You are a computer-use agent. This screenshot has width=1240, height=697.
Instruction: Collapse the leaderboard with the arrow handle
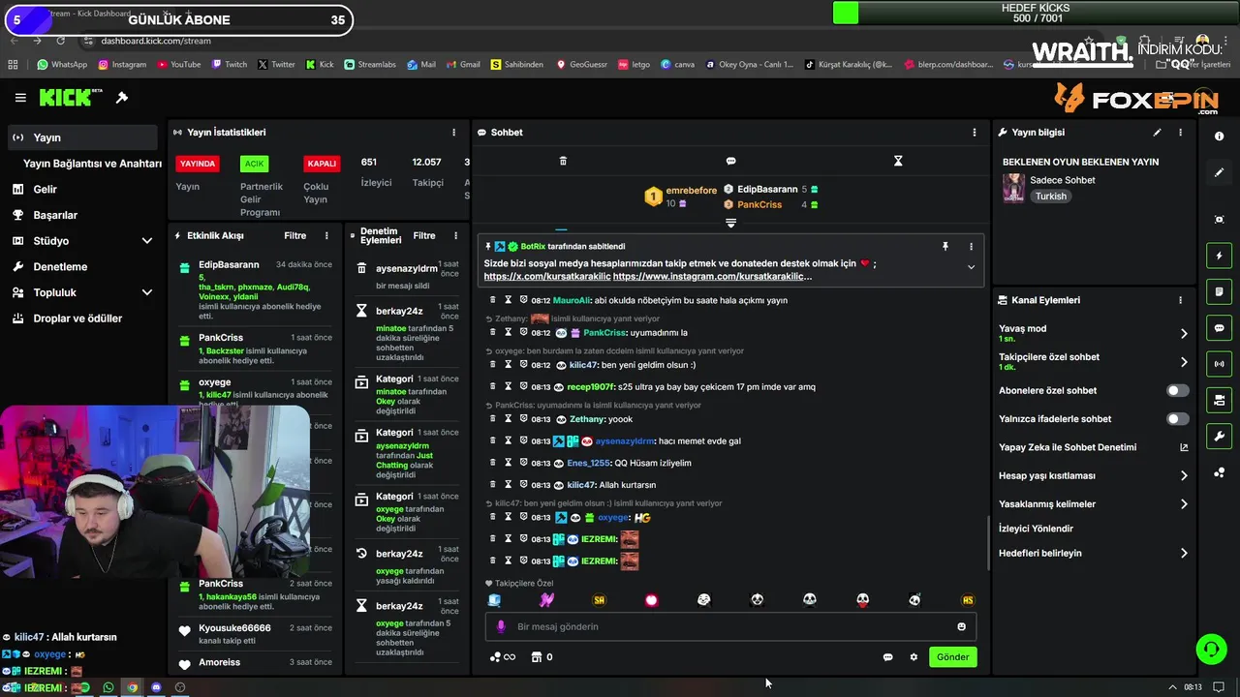click(730, 224)
